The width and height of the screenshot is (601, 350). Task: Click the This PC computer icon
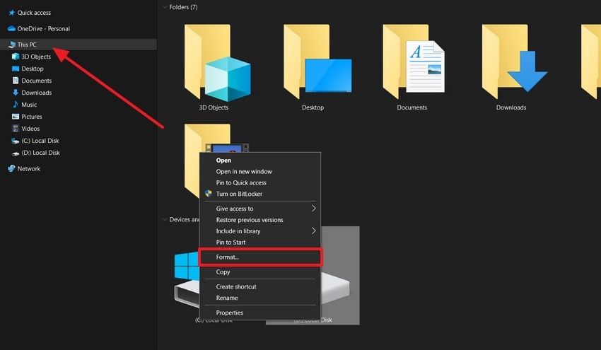point(12,45)
